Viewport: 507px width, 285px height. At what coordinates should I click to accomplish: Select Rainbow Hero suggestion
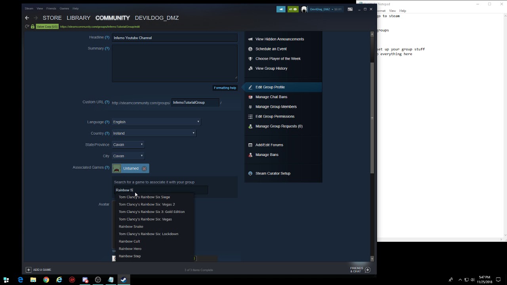[x=130, y=249]
